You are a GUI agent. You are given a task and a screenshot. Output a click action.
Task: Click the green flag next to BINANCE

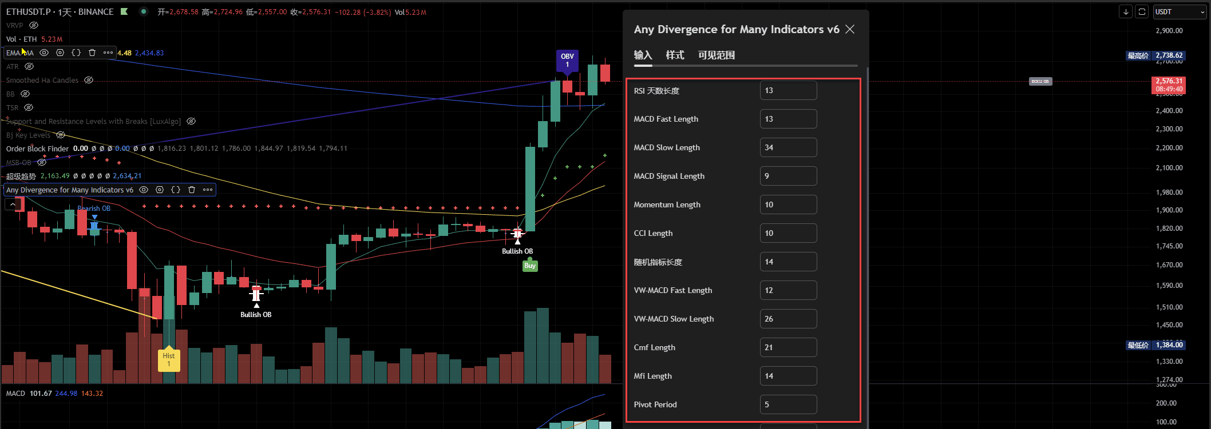pos(124,11)
